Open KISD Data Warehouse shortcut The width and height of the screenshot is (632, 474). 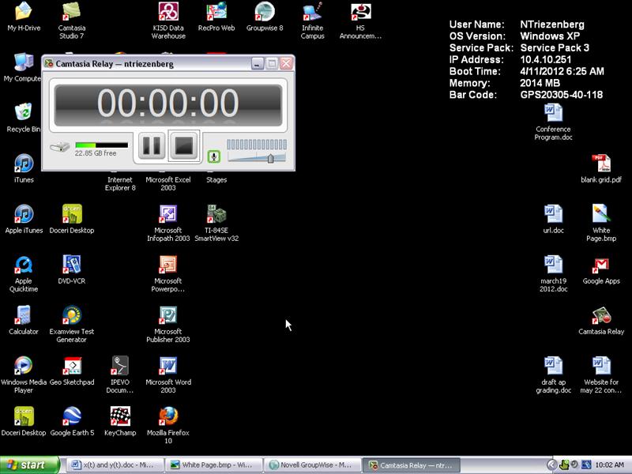tap(168, 21)
